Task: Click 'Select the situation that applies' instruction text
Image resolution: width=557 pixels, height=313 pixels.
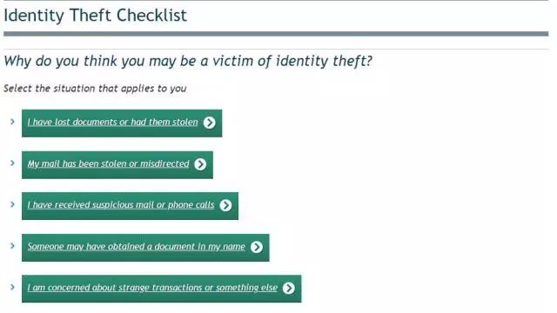Action: [95, 89]
